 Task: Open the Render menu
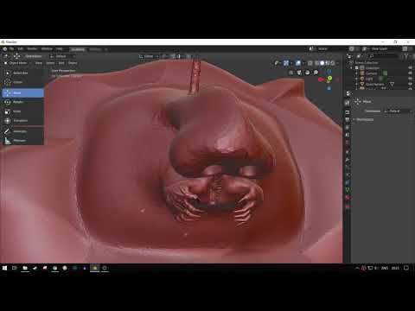(x=32, y=49)
